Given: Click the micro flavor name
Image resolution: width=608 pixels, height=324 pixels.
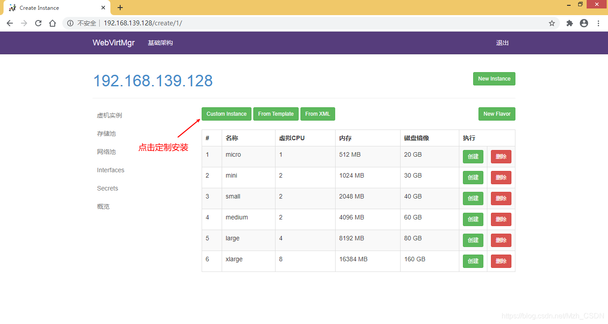Looking at the screenshot, I should 233,154.
